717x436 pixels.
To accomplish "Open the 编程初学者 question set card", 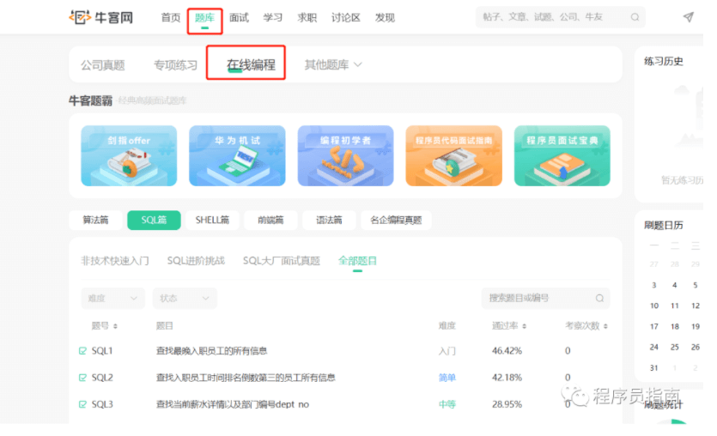I will click(x=345, y=155).
